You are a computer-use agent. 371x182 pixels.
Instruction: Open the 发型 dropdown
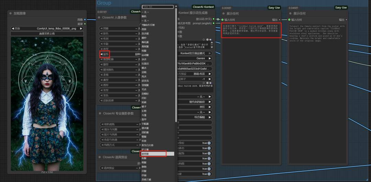click(x=120, y=90)
